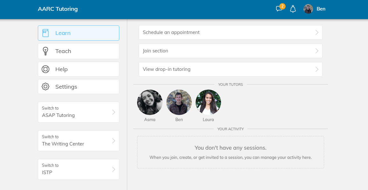Open tutor Ben's profile picture
Viewport: 368px width, 190px height.
coord(179,102)
